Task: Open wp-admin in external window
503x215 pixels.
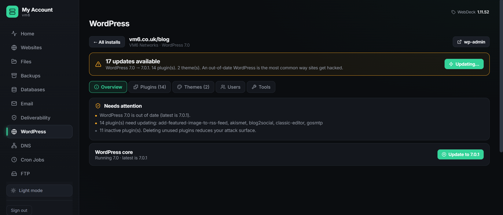Action: pyautogui.click(x=471, y=42)
